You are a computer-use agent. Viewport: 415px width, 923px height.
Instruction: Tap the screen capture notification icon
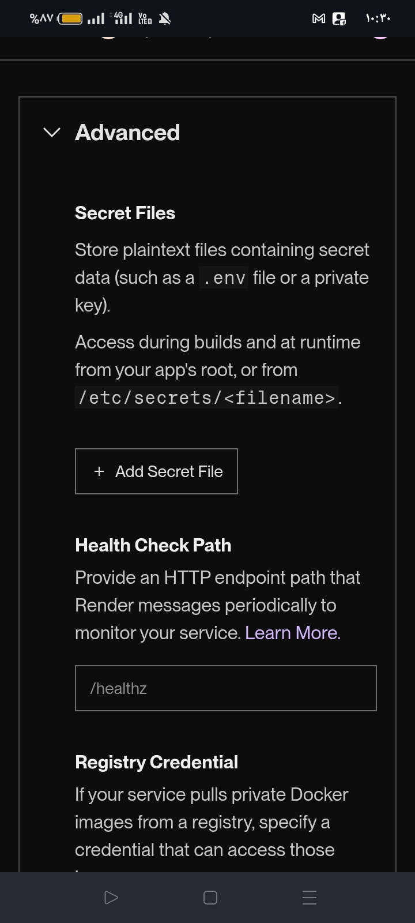coord(339,18)
